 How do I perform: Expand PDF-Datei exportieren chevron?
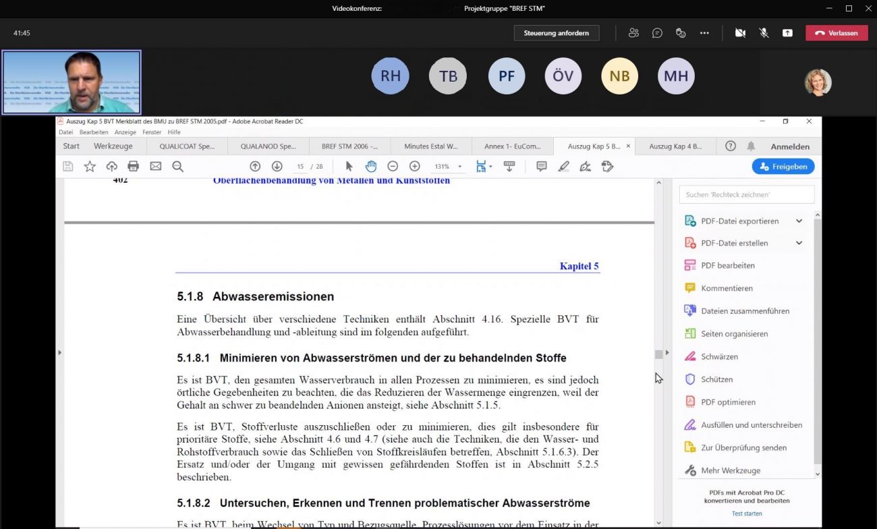click(799, 221)
